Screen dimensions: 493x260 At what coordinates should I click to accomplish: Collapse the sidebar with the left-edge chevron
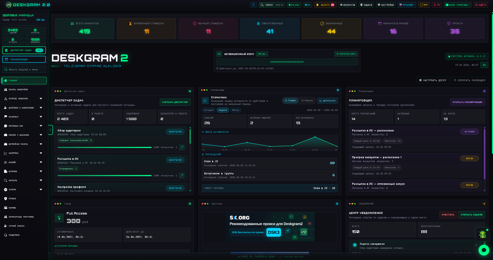[x=50, y=130]
